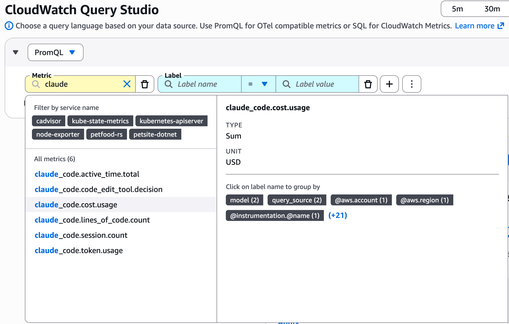Select claude_code.code_edit_tool.decision metric
The width and height of the screenshot is (509, 324).
121,189
